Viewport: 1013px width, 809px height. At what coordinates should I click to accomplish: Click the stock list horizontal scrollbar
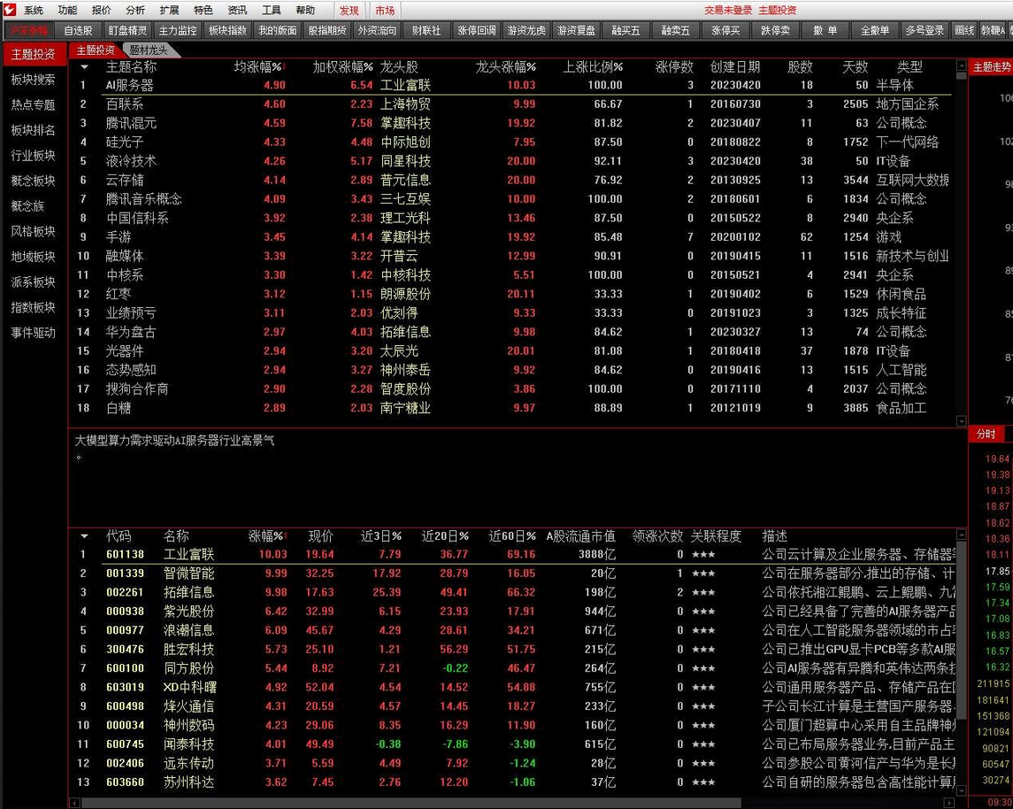(411, 803)
